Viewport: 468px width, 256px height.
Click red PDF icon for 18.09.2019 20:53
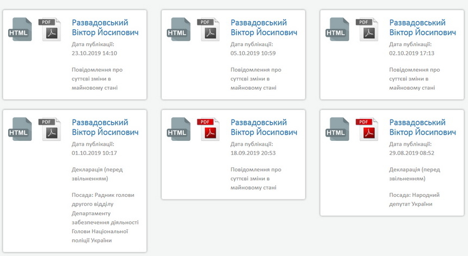(x=209, y=129)
